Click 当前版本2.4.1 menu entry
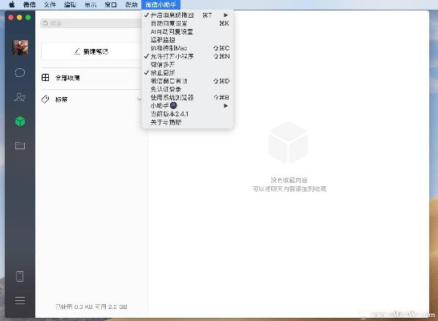This screenshot has width=438, height=321. point(187,114)
